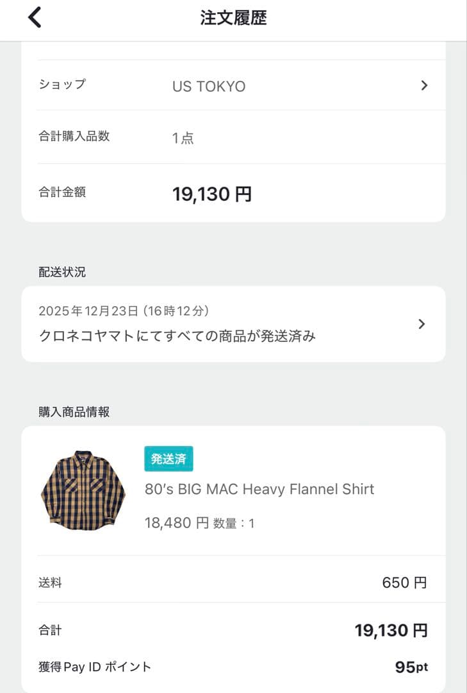Click the 獲得 Pay ID ポイント label

click(x=95, y=667)
